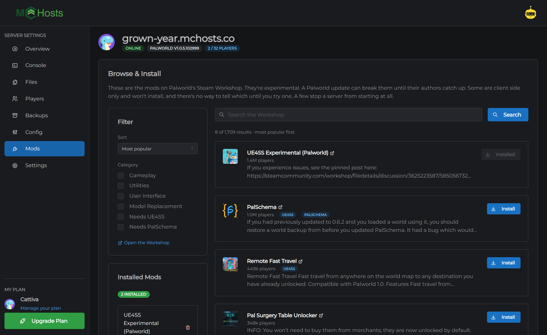Install the Pal Surgery Table Unlocker mod
This screenshot has width=547, height=335.
tap(504, 317)
